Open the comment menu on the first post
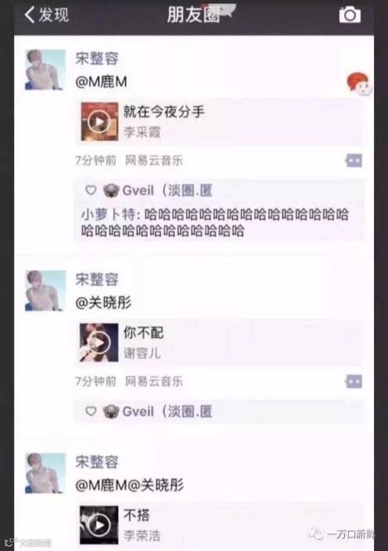The width and height of the screenshot is (388, 551). (353, 161)
